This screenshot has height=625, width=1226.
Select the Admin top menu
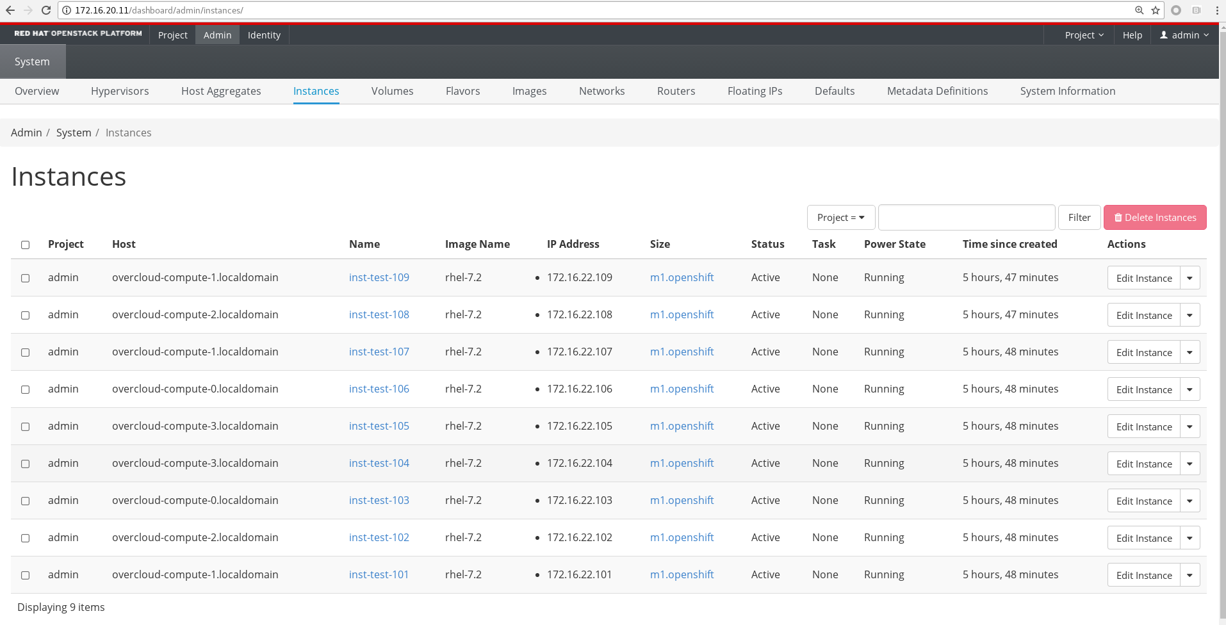pyautogui.click(x=218, y=35)
